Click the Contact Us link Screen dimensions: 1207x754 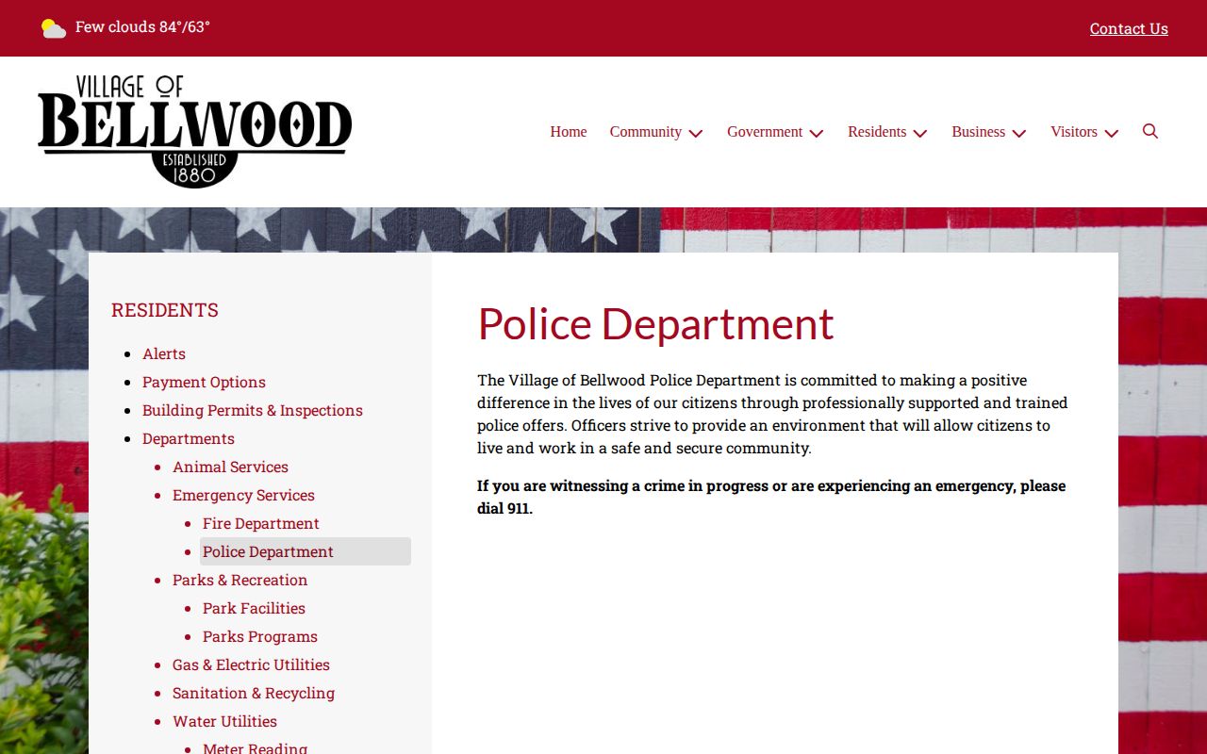[x=1129, y=28]
